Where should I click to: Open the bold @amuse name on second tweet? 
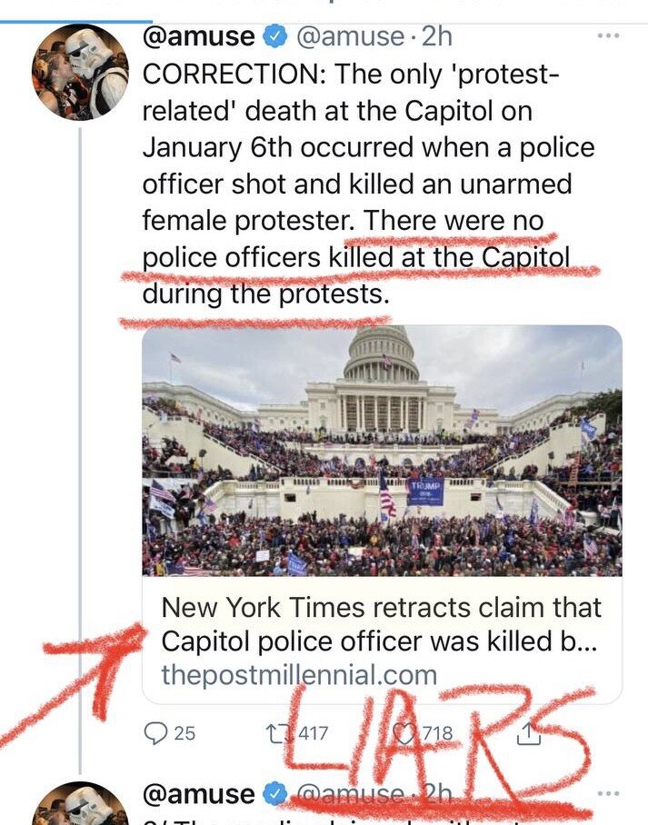click(199, 794)
